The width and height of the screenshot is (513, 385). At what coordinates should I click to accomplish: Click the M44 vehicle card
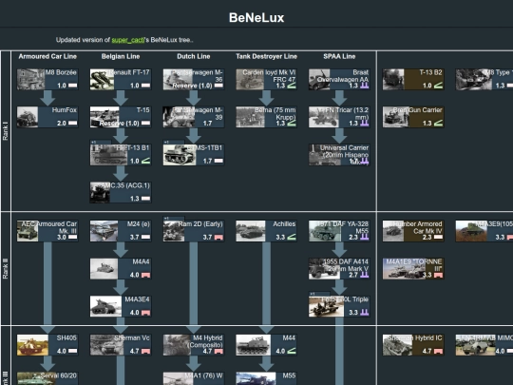click(267, 345)
